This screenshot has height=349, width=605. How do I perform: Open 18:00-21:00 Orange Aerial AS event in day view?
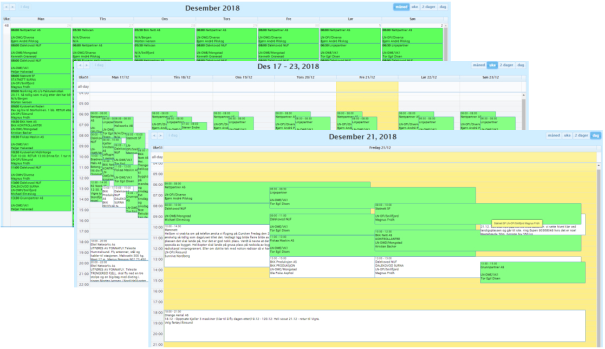[x=374, y=326]
